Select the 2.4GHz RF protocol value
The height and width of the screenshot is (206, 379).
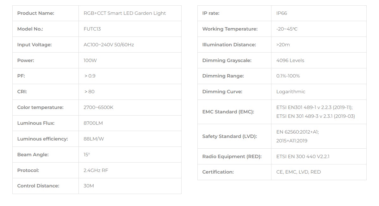(x=96, y=170)
